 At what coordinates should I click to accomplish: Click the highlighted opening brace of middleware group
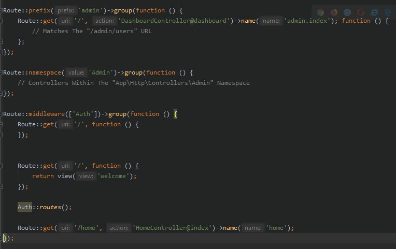pos(176,114)
